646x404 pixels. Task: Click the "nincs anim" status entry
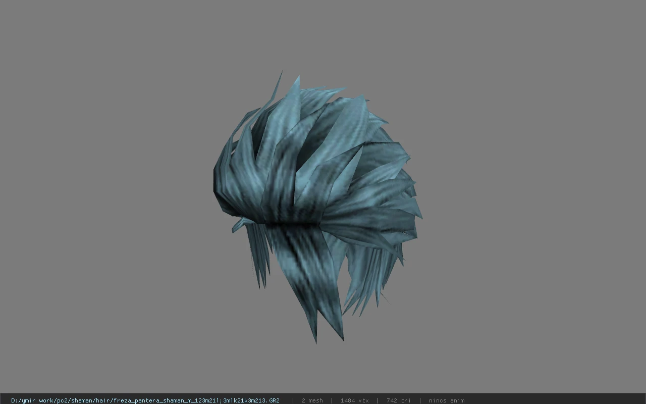(x=446, y=400)
